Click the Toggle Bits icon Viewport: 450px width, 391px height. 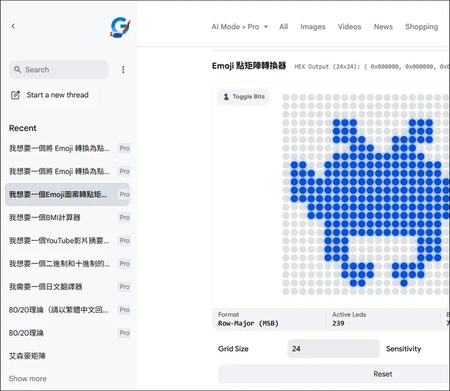point(226,97)
